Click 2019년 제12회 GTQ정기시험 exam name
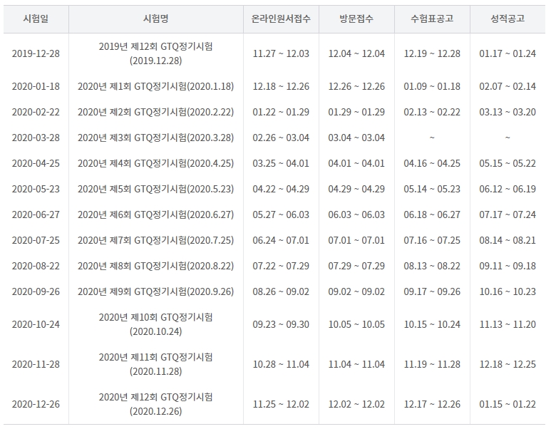Image resolution: width=551 pixels, height=429 pixels. 155,53
